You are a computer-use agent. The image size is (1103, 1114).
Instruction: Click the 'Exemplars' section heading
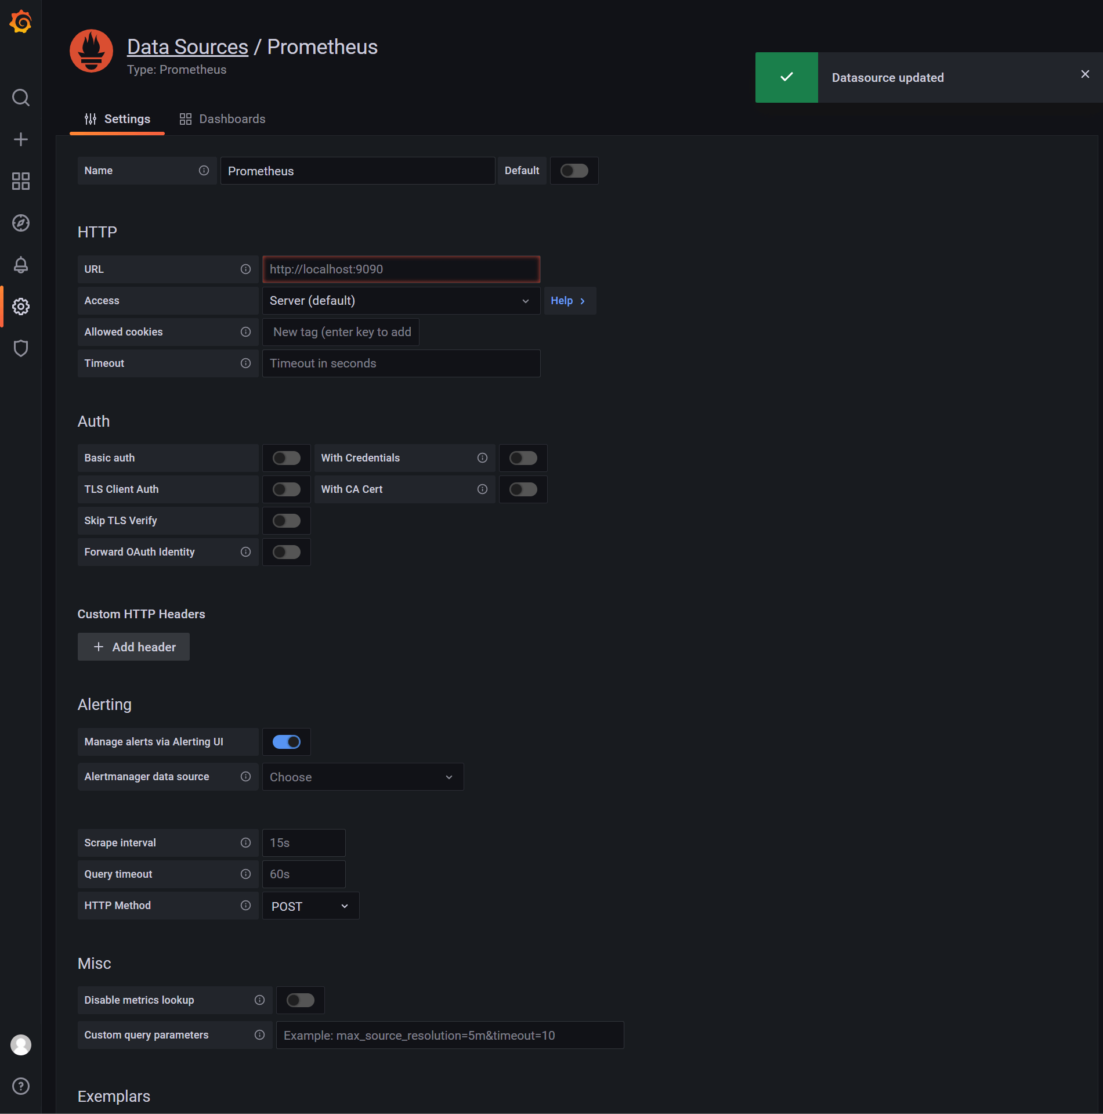click(x=114, y=1096)
